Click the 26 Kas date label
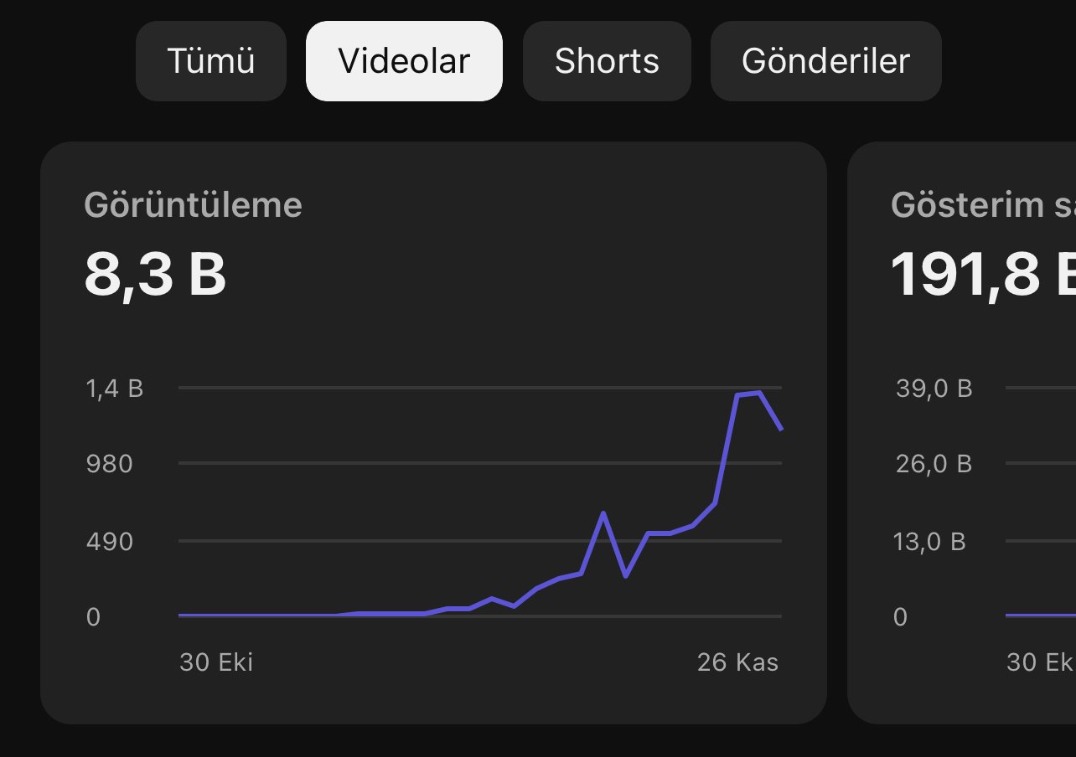The width and height of the screenshot is (1076, 757). click(x=737, y=662)
